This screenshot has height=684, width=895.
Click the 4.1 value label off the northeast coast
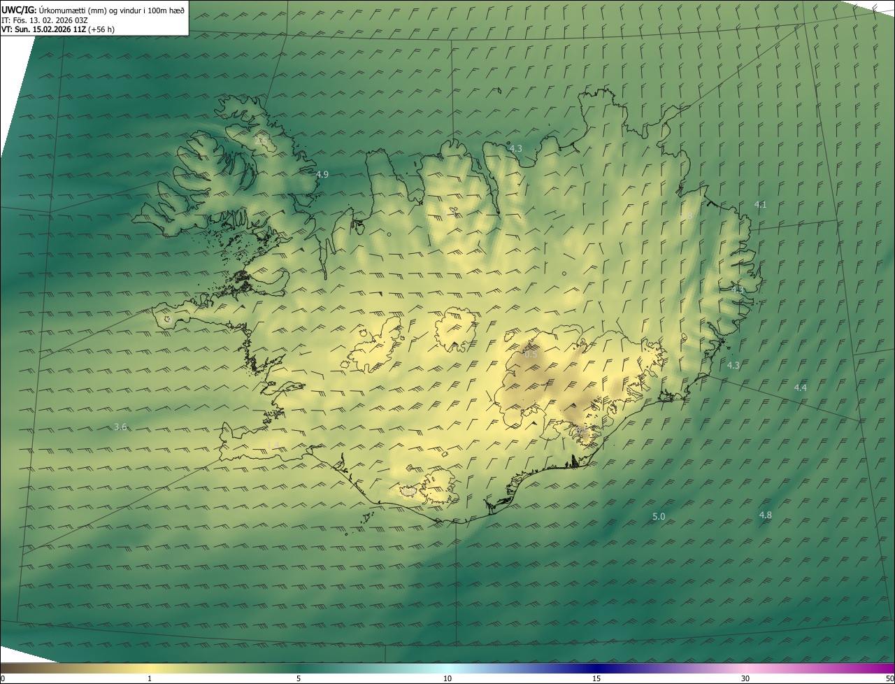pos(761,204)
